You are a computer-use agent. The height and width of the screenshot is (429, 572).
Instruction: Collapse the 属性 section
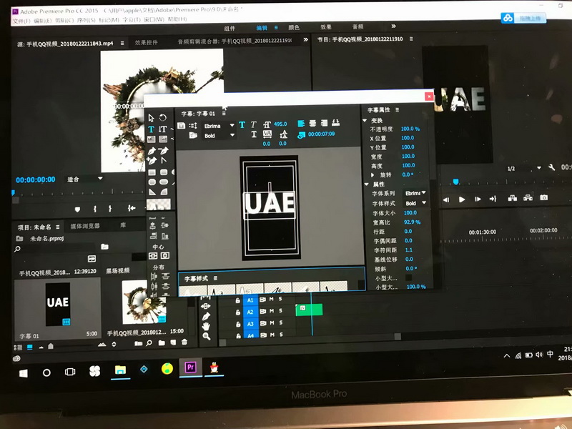pyautogui.click(x=366, y=184)
